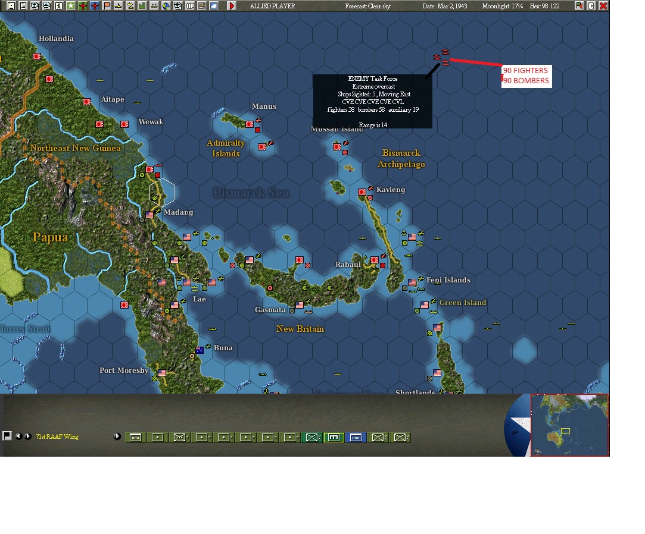Click the 'Bismarck Archipelago' region label
This screenshot has width=645, height=534.
point(401,159)
